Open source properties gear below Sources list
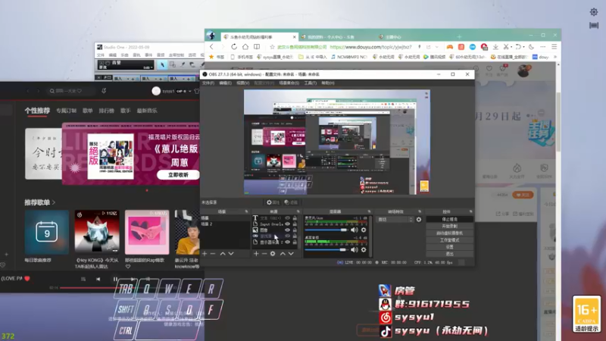This screenshot has width=606, height=341. coord(273,254)
